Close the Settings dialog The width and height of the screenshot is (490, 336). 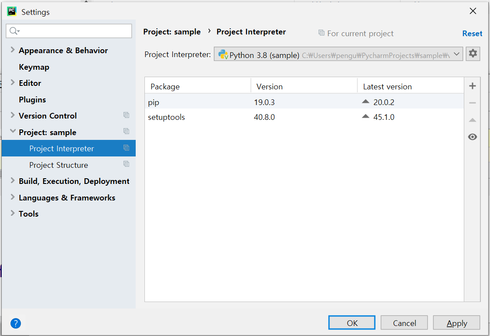point(473,11)
